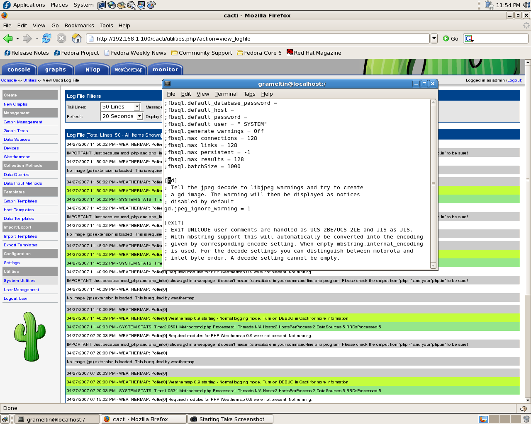
Task: Open Data Queries sidebar link
Action: pos(17,175)
